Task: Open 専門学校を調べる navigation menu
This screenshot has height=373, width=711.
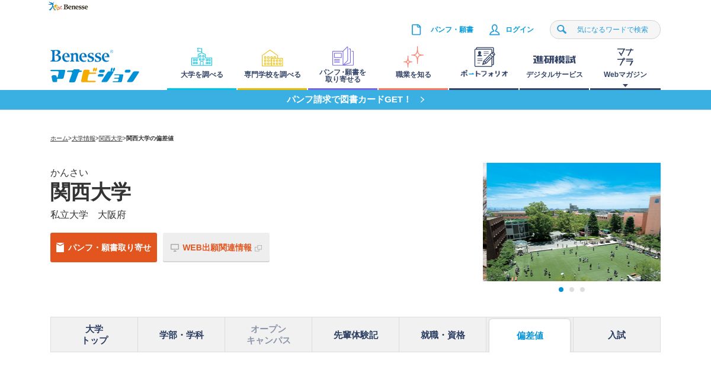Action: pos(273,67)
